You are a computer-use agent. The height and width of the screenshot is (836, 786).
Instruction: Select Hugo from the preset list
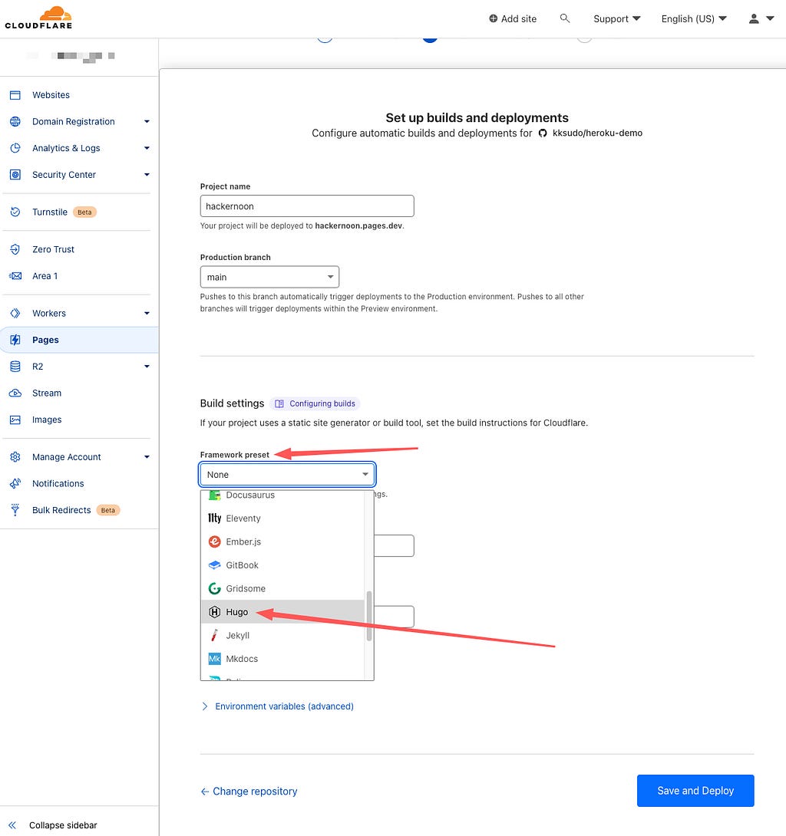point(282,612)
